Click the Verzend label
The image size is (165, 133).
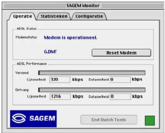coord(22,73)
